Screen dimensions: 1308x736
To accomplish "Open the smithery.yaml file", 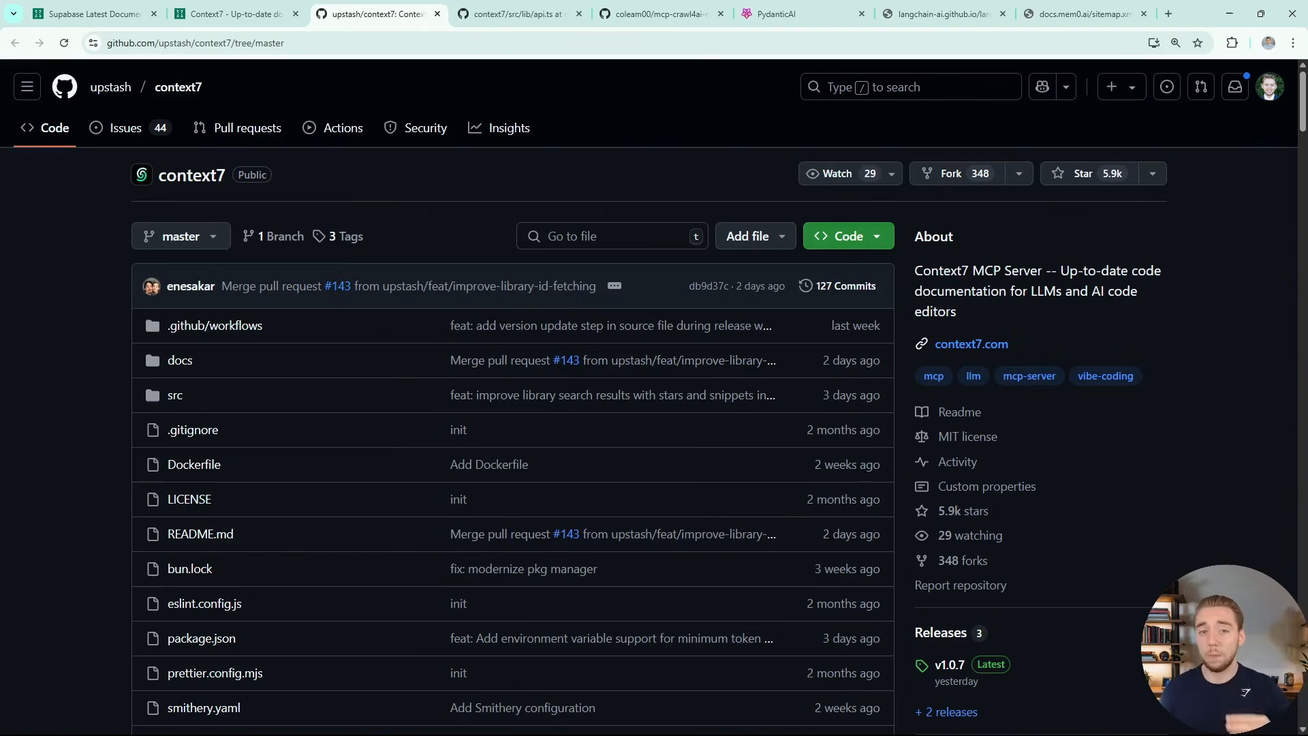I will (204, 708).
